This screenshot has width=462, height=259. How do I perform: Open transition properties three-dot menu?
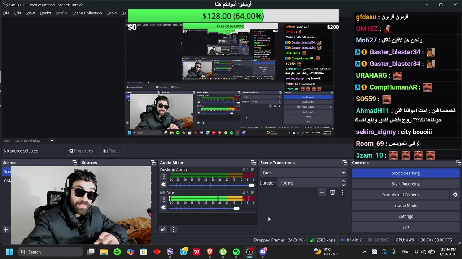point(342,192)
